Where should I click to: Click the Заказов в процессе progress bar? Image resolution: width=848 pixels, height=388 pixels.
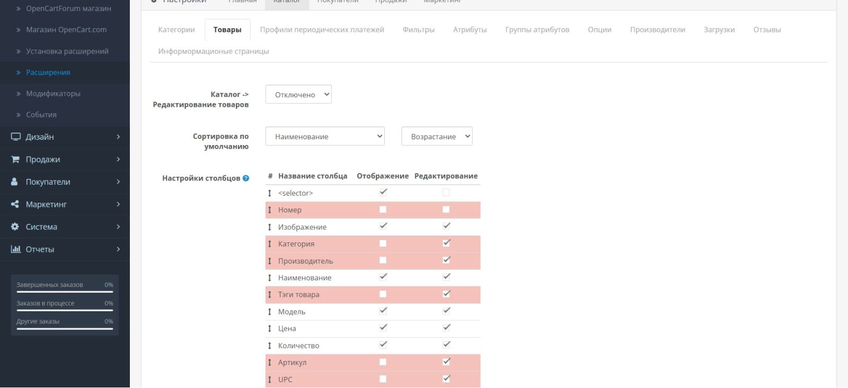pos(65,310)
